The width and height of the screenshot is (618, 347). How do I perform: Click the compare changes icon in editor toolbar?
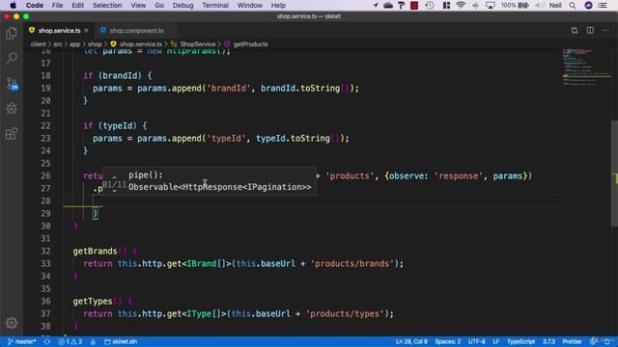point(575,30)
